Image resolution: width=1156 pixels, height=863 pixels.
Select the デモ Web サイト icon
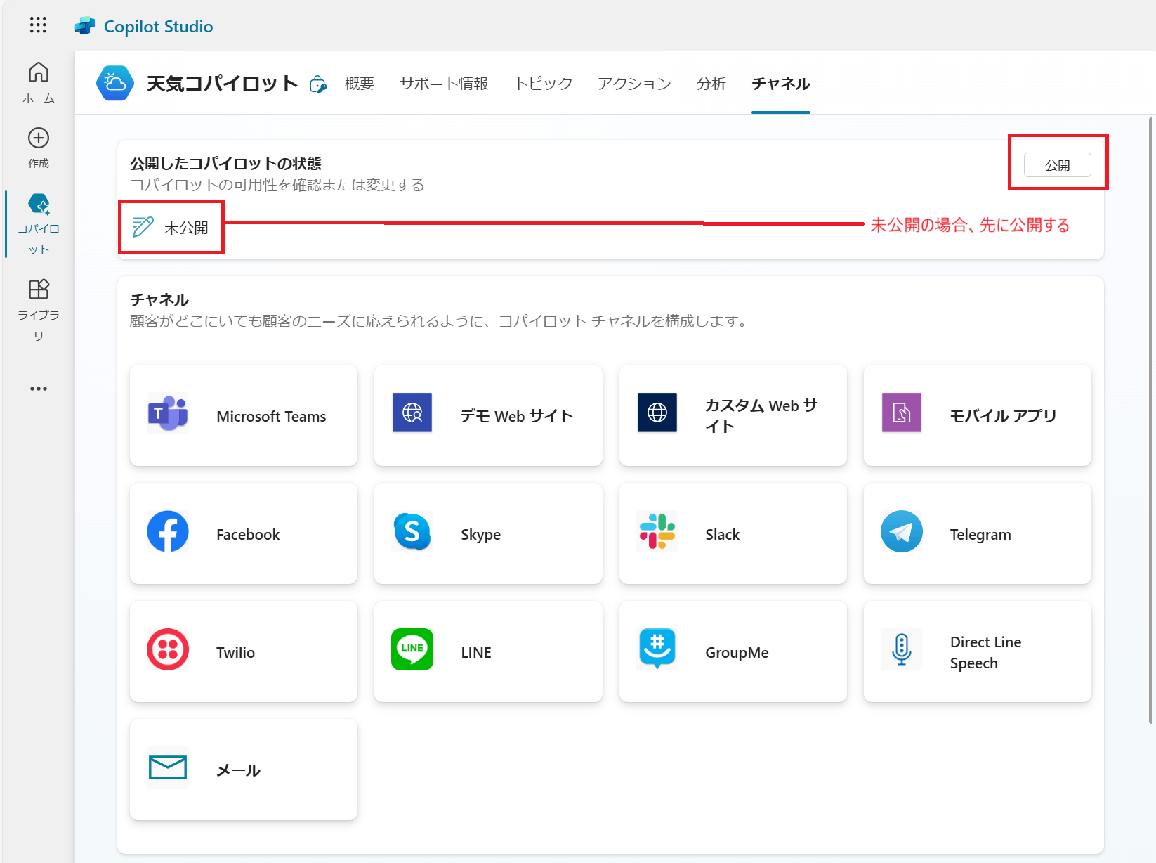[412, 413]
